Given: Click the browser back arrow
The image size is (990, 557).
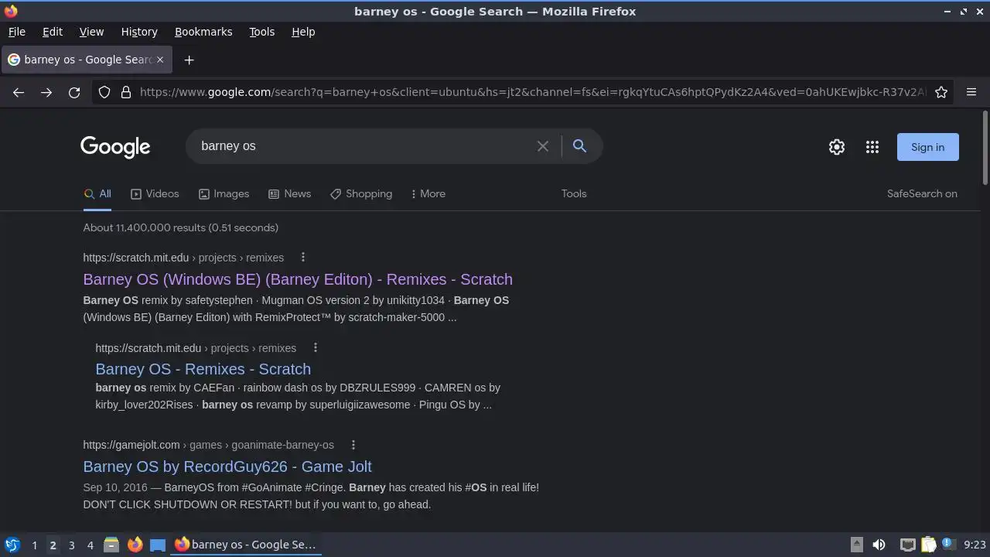Looking at the screenshot, I should click(19, 92).
